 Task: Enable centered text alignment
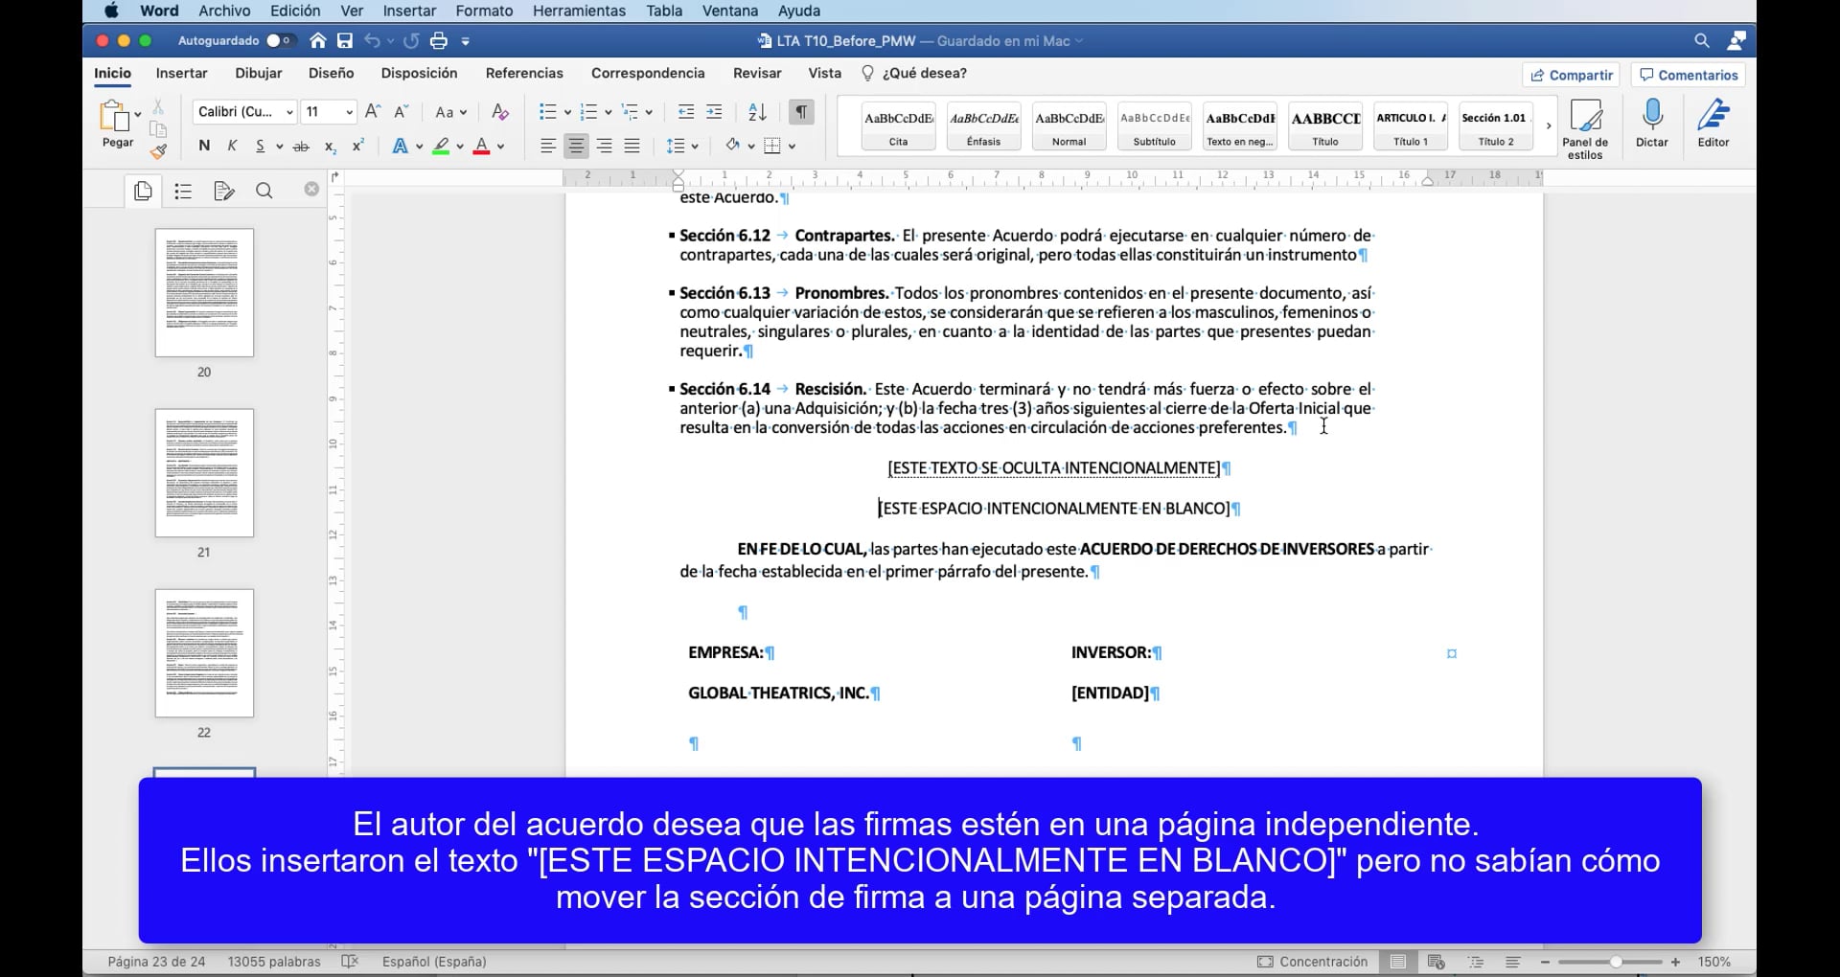pyautogui.click(x=575, y=146)
